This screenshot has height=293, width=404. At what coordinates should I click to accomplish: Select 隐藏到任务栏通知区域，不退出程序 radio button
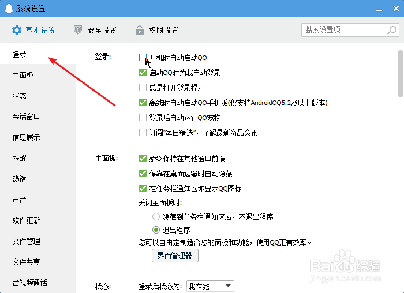[156, 216]
